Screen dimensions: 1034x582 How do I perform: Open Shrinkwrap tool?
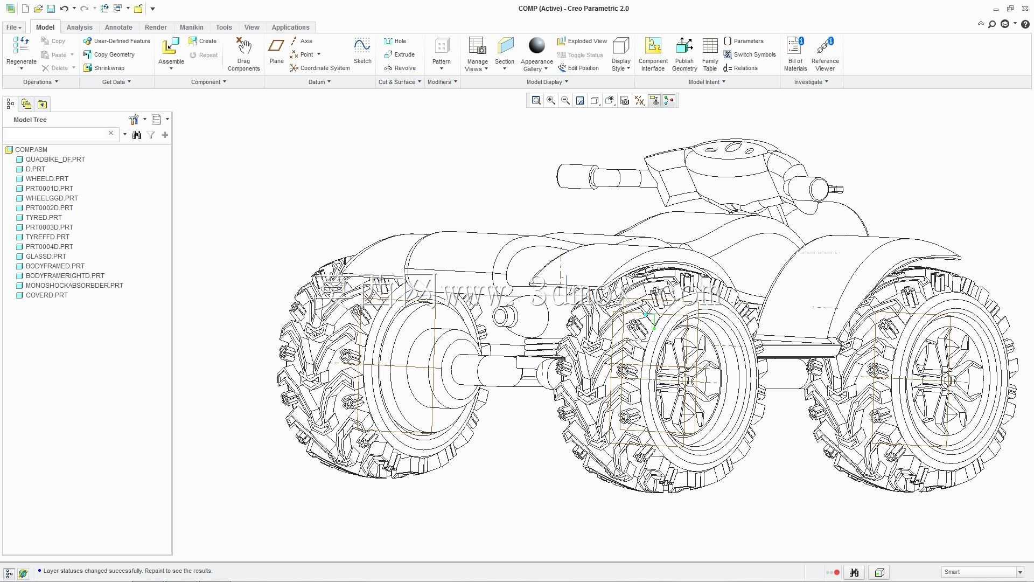coord(104,68)
